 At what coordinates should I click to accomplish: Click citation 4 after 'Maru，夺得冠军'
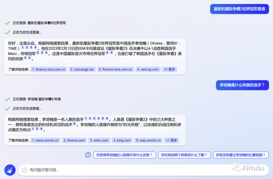(x=46, y=52)
